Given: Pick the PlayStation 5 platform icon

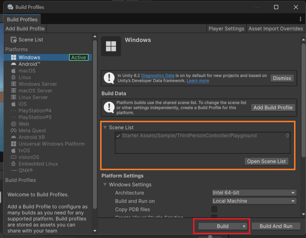Looking at the screenshot, I should 13,117.
